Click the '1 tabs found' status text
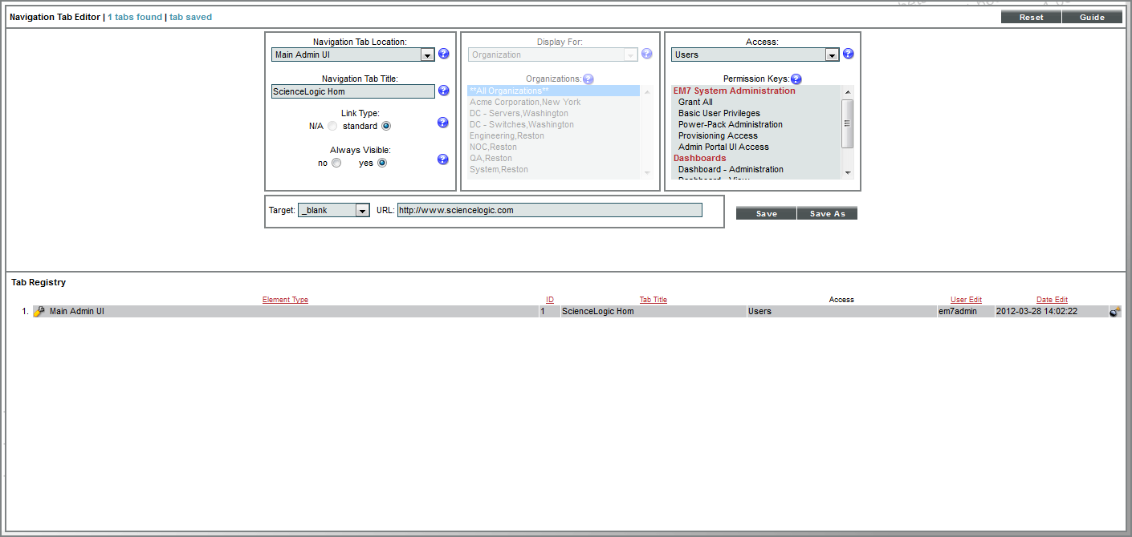The height and width of the screenshot is (537, 1132). coord(135,17)
